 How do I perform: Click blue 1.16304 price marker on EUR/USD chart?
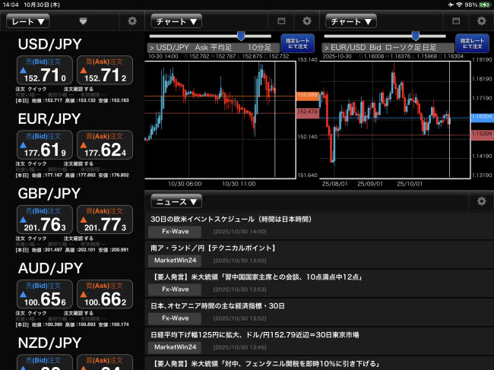click(482, 117)
